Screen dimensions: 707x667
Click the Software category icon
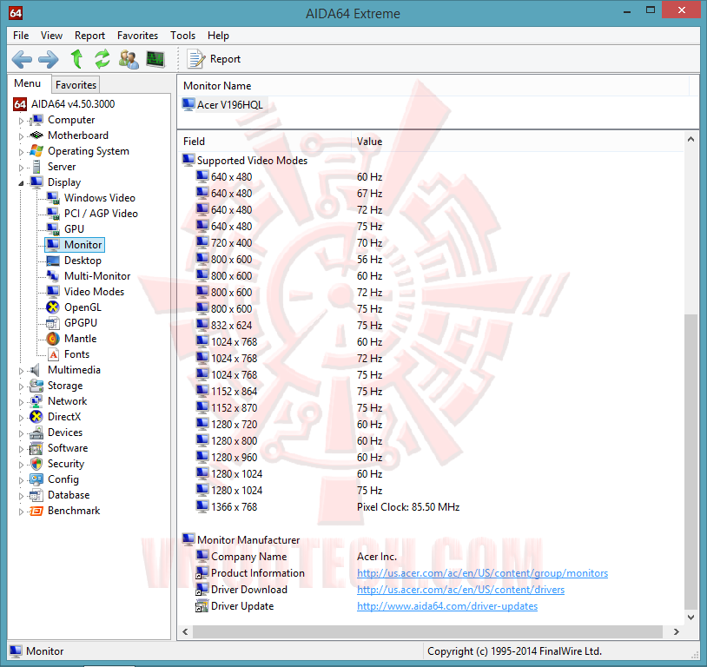pos(36,448)
